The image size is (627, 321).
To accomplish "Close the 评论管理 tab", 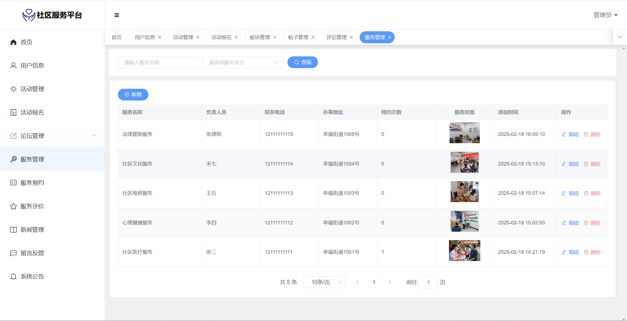I will click(x=351, y=37).
